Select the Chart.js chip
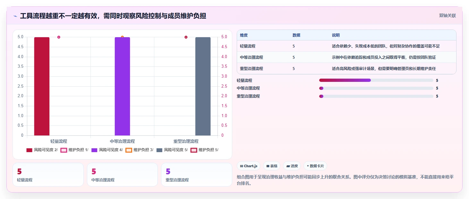Image resolution: width=469 pixels, height=199 pixels. 249,166
